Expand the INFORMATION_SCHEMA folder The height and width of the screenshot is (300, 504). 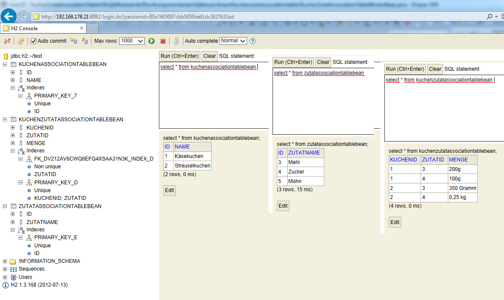(x=5, y=262)
